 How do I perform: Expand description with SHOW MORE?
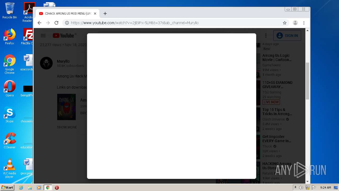67,127
